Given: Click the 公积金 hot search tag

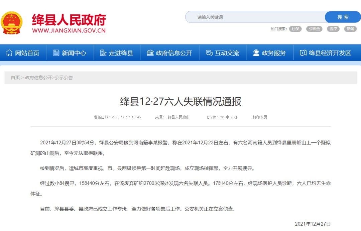Looking at the screenshot, I should pyautogui.click(x=314, y=29).
